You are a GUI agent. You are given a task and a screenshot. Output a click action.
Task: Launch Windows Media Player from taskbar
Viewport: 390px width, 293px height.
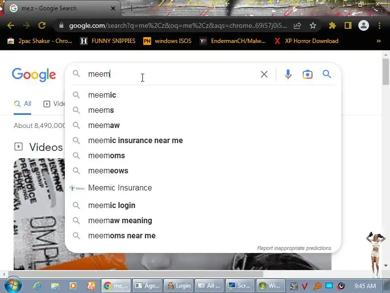pos(73,286)
